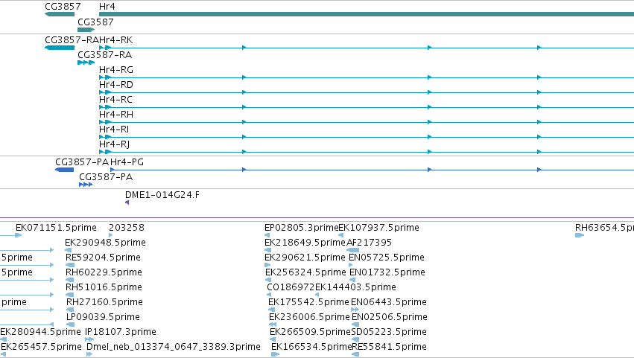Select the EK290948.5prime EST label
Viewport: 634px width, 358px height.
click(105, 243)
